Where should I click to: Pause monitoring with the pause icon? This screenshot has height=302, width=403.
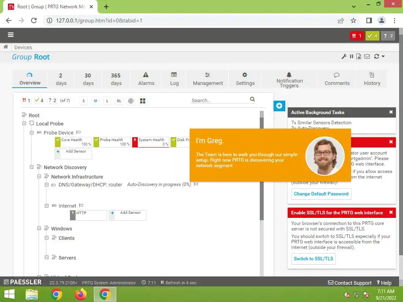click(351, 57)
